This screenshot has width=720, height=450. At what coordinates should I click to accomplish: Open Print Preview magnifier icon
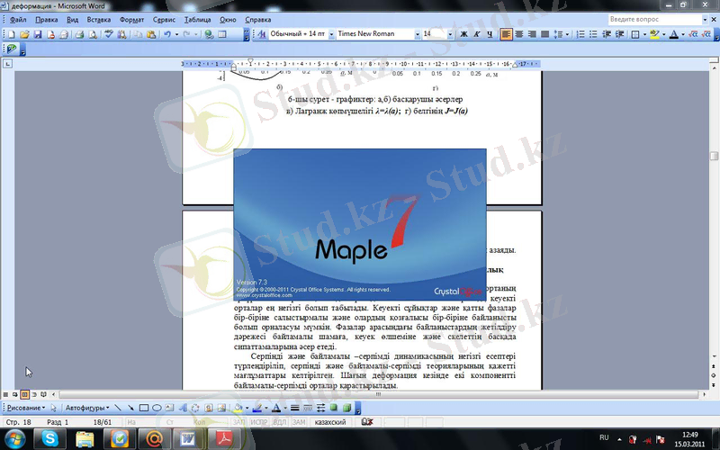[93, 34]
